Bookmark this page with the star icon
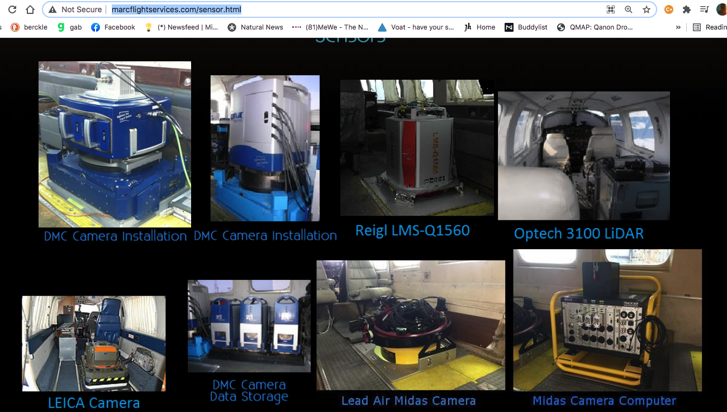This screenshot has height=412, width=727. point(647,9)
